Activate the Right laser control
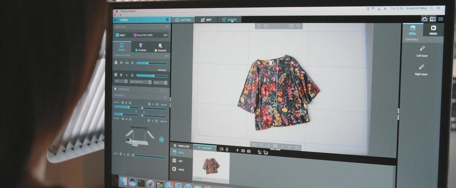Viewport: 456px width, 188px height. tap(421, 70)
